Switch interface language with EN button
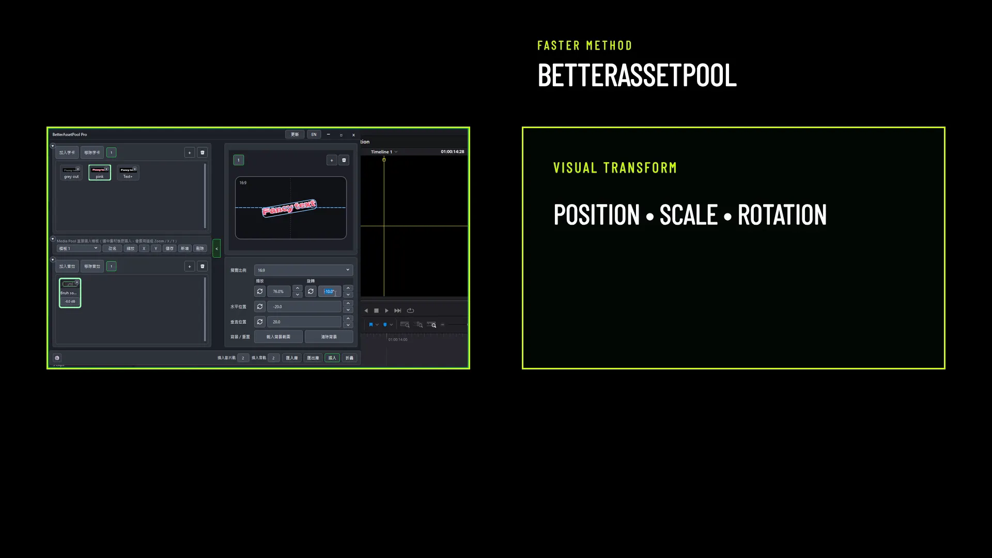This screenshot has height=558, width=992. coord(314,134)
